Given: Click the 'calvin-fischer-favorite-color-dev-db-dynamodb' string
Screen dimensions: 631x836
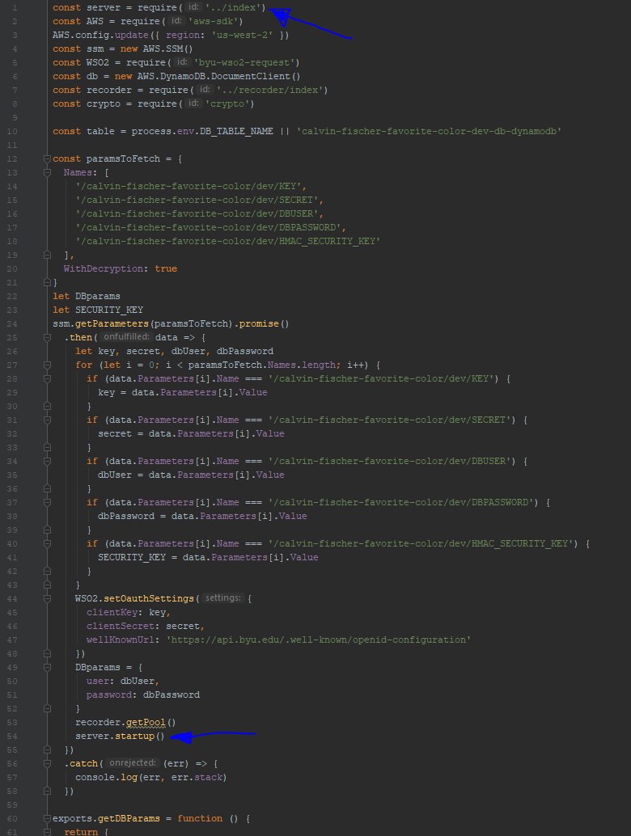Looking at the screenshot, I should pos(429,132).
